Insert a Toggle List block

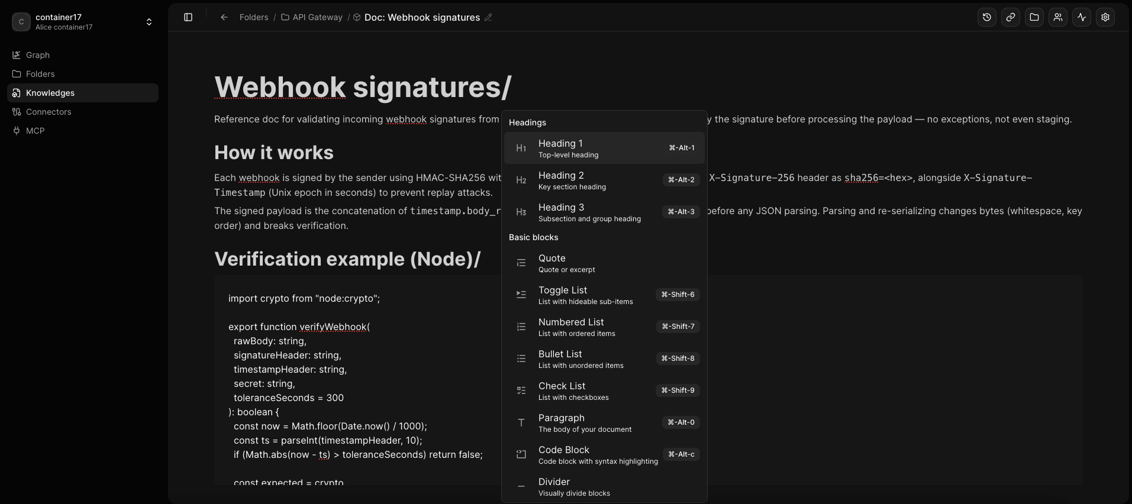(x=604, y=295)
